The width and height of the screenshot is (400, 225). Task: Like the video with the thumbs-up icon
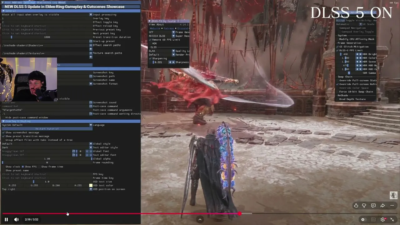(x=356, y=205)
